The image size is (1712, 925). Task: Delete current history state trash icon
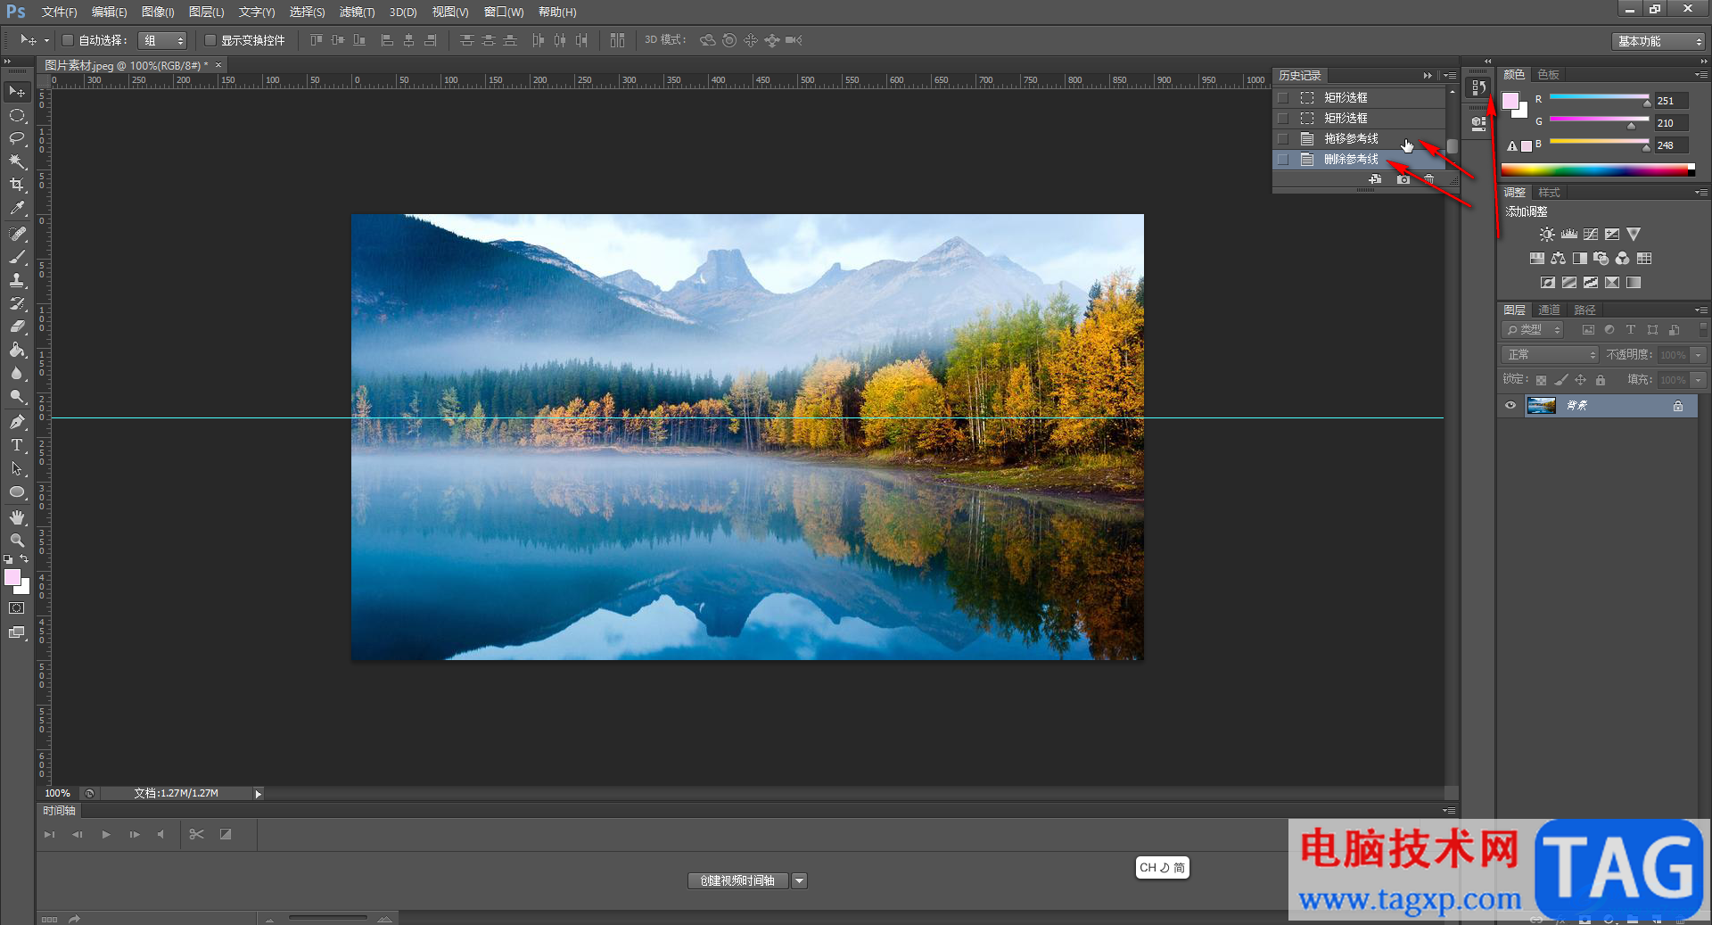[1429, 179]
